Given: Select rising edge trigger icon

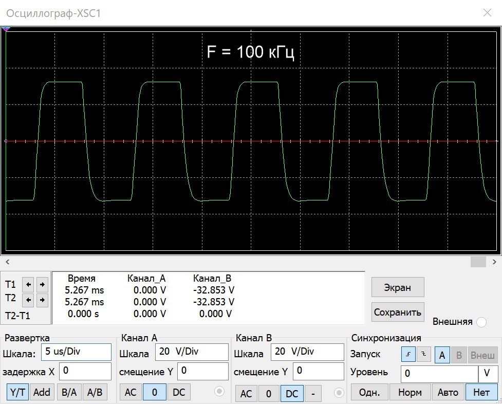Looking at the screenshot, I should (x=408, y=354).
